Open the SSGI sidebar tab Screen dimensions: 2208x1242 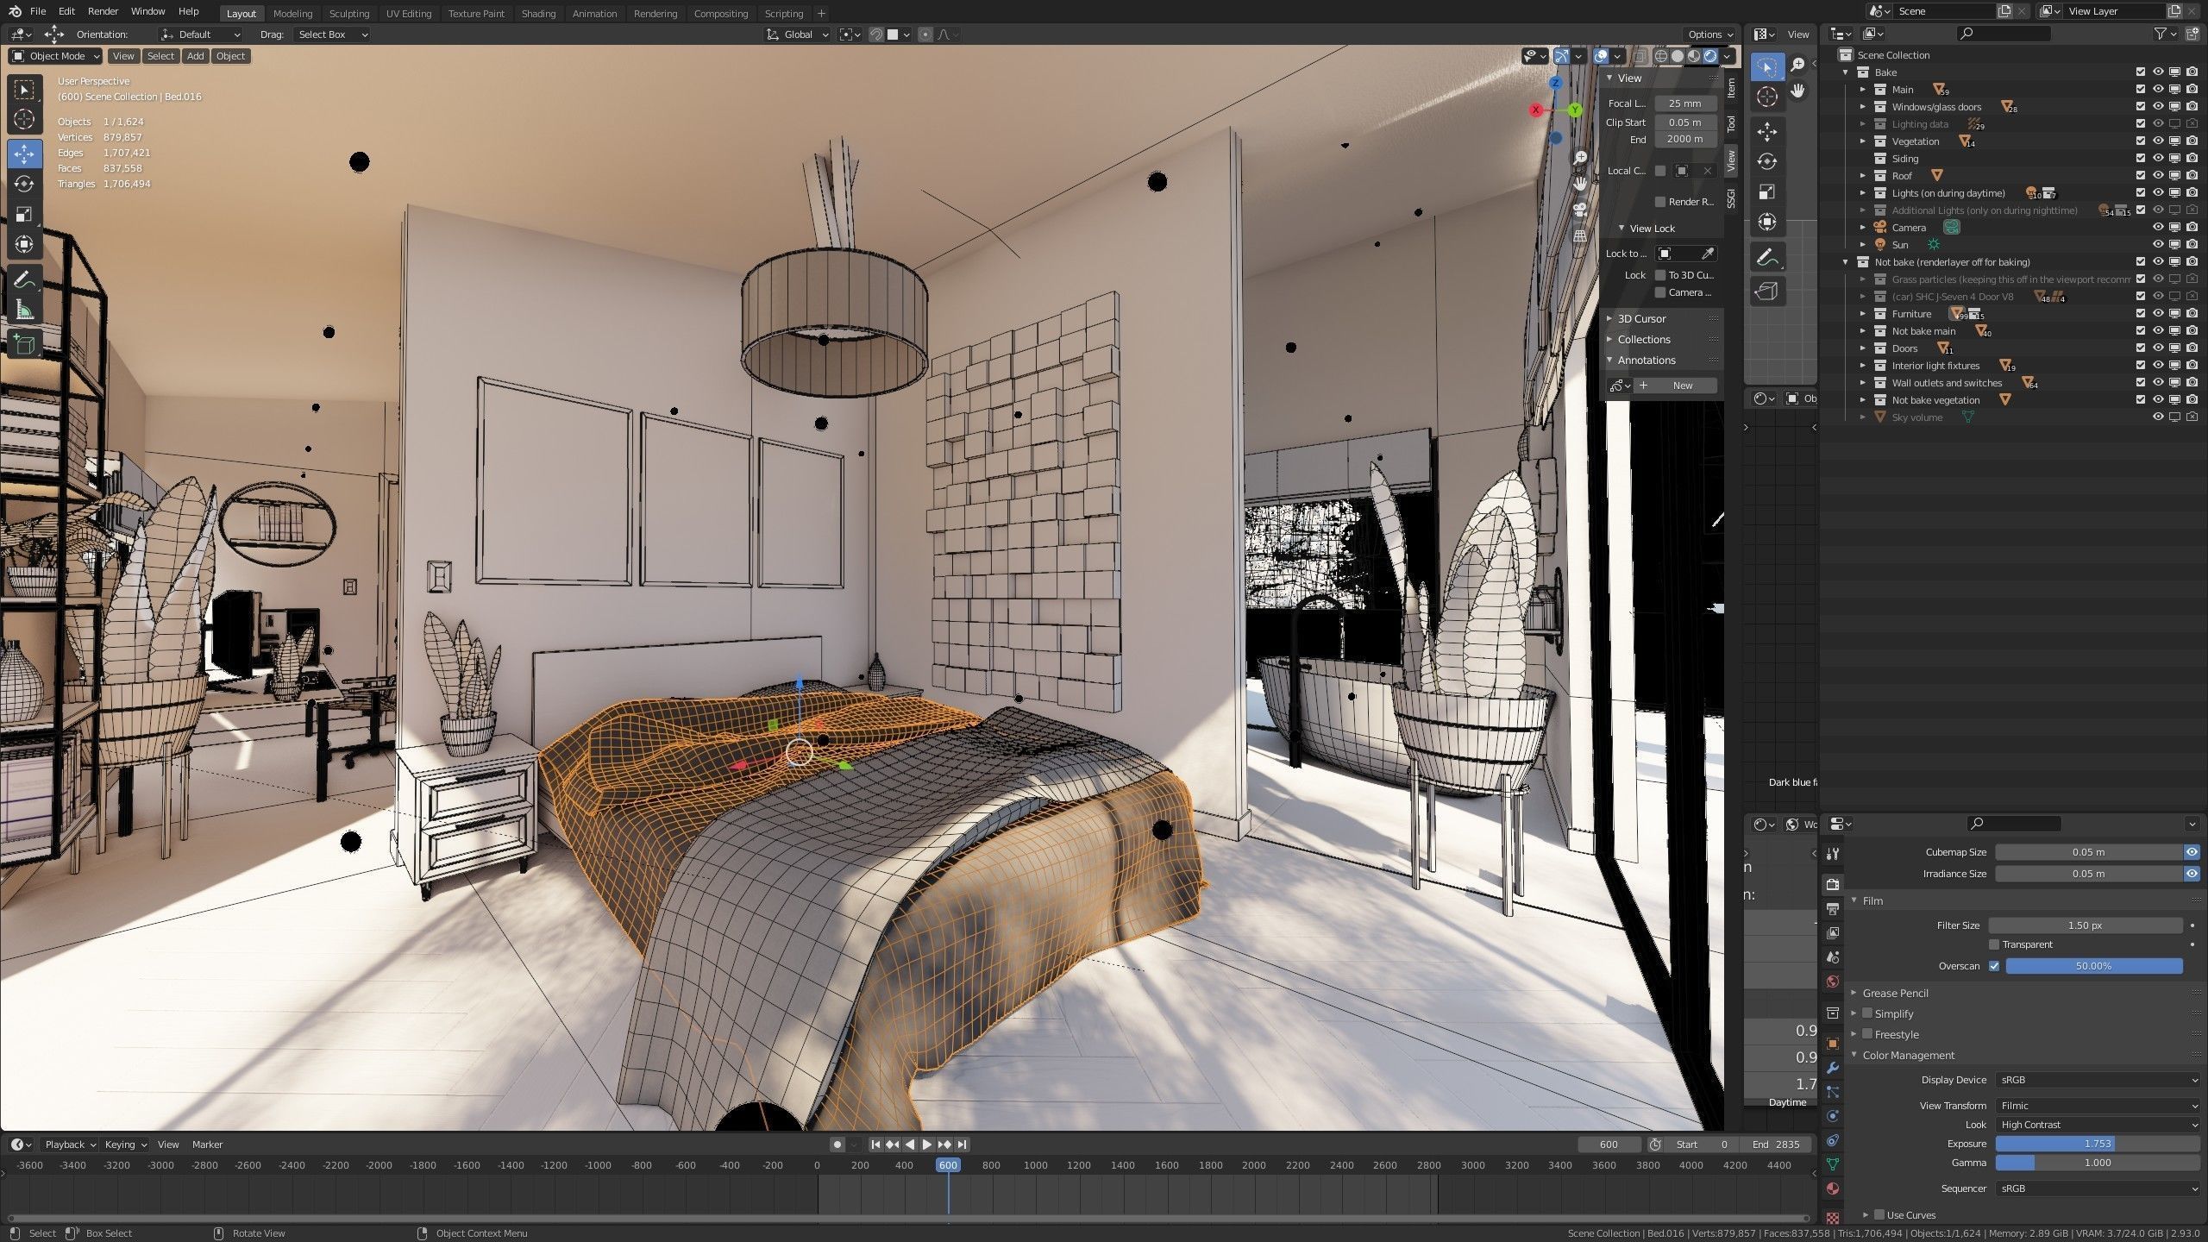pyautogui.click(x=1731, y=198)
